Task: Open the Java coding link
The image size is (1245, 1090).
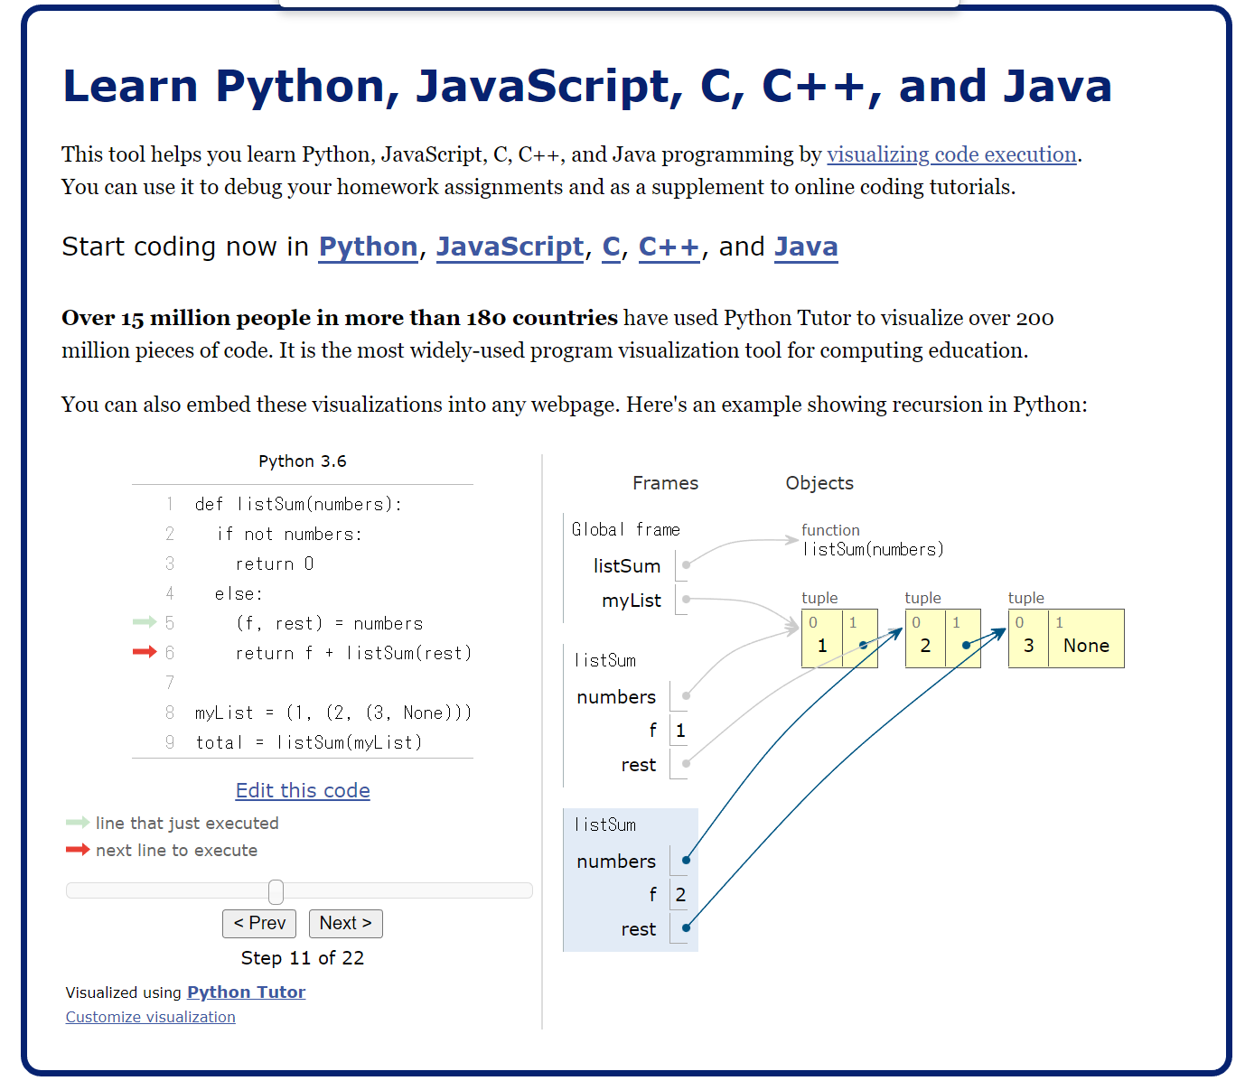Action: point(806,247)
